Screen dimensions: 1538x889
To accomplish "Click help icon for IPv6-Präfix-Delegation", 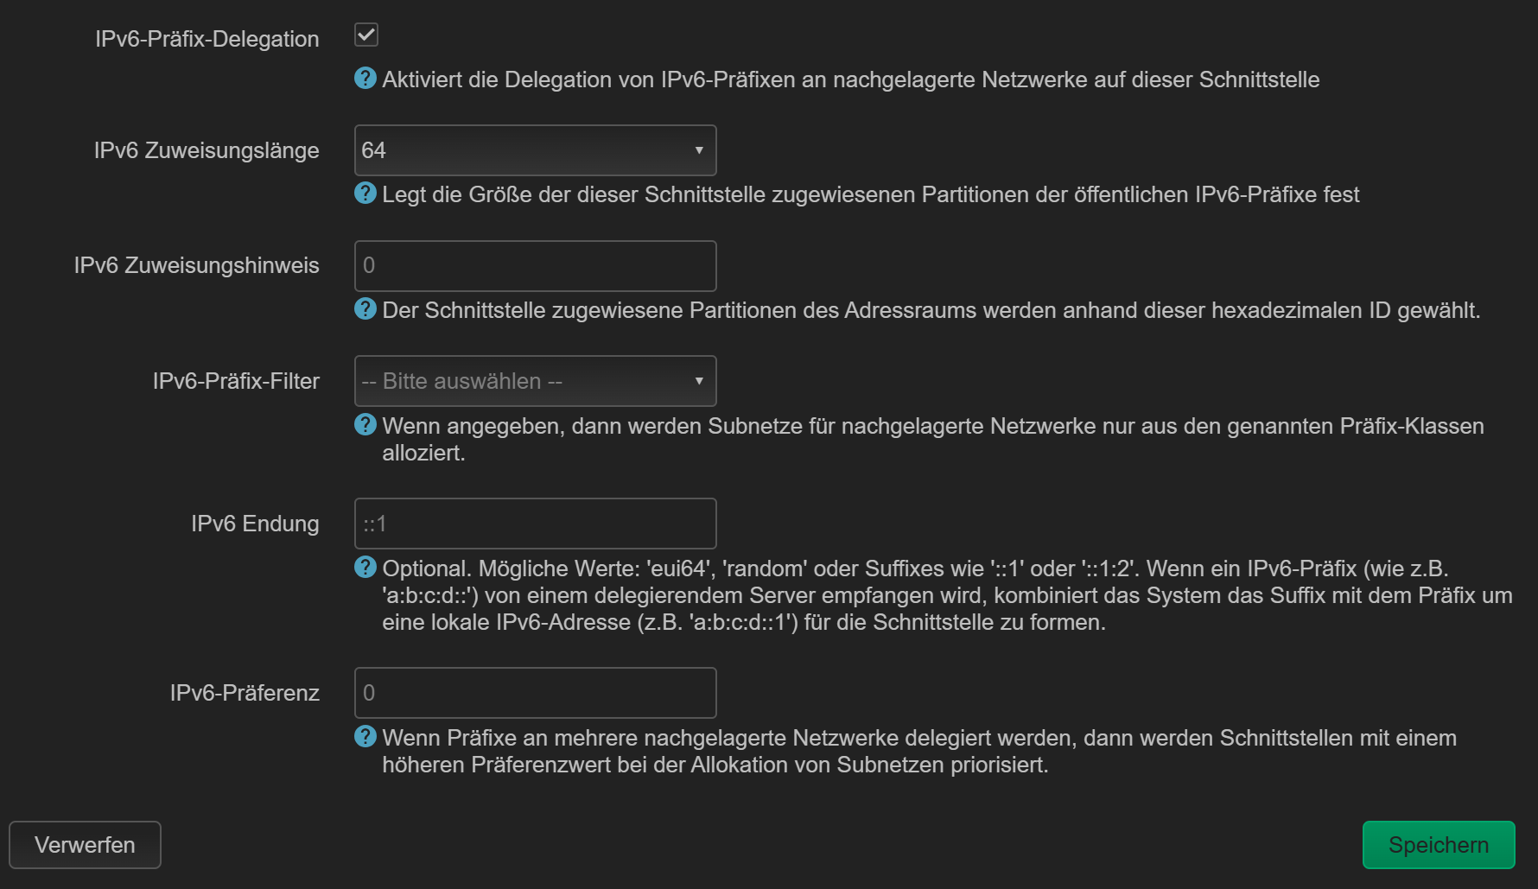I will click(365, 79).
